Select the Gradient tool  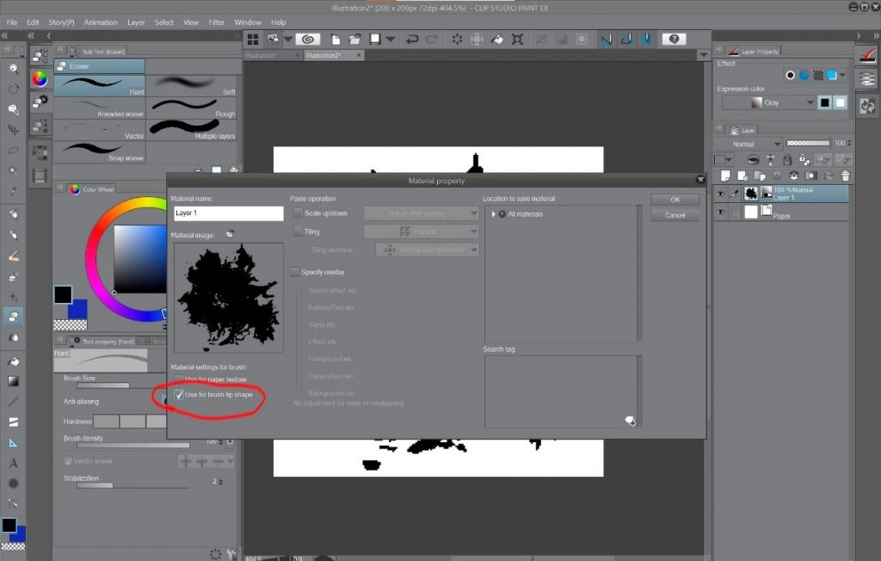pyautogui.click(x=14, y=381)
